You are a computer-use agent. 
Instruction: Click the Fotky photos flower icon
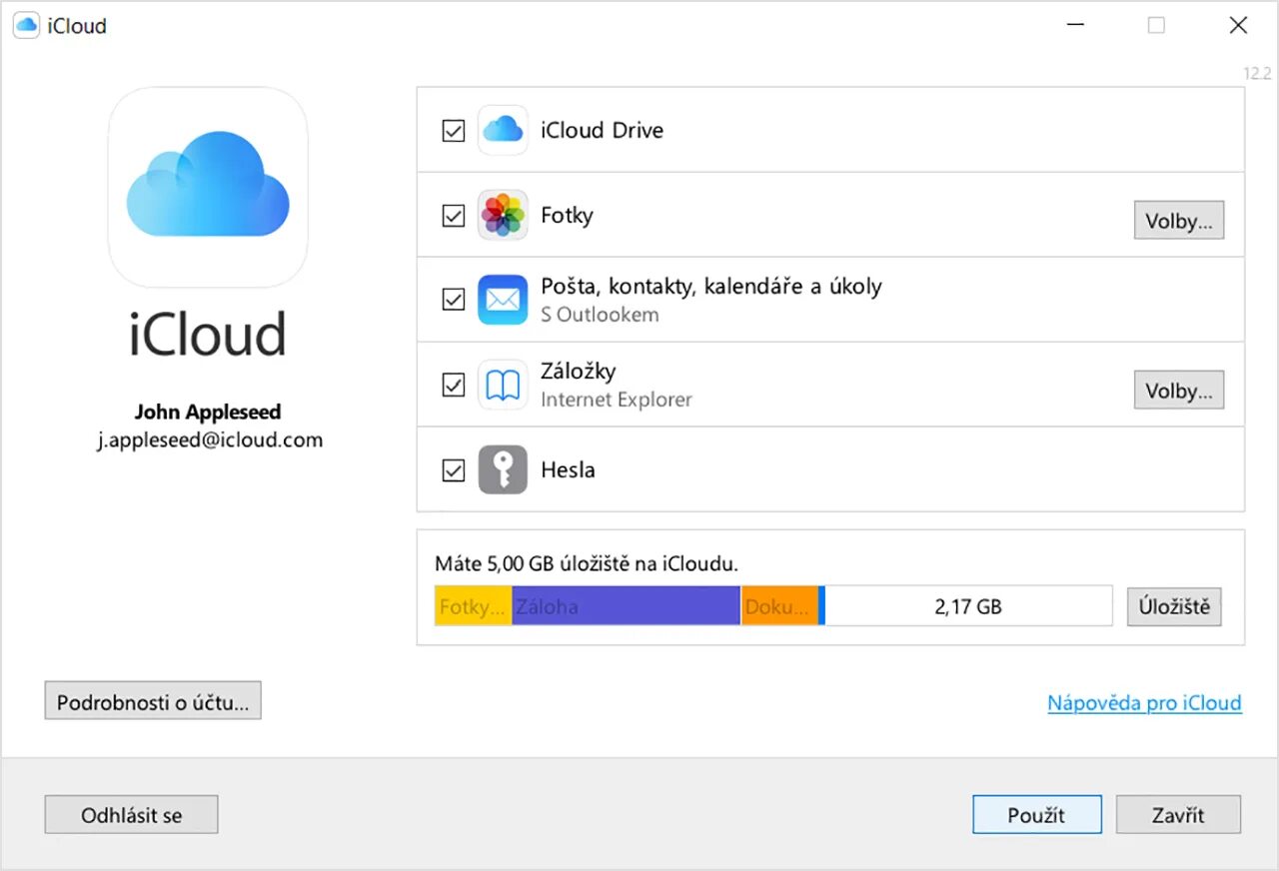coord(503,215)
